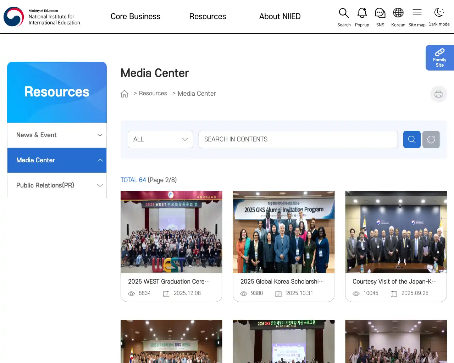This screenshot has height=363, width=454.
Task: Click the view count 9380 text
Action: click(257, 293)
